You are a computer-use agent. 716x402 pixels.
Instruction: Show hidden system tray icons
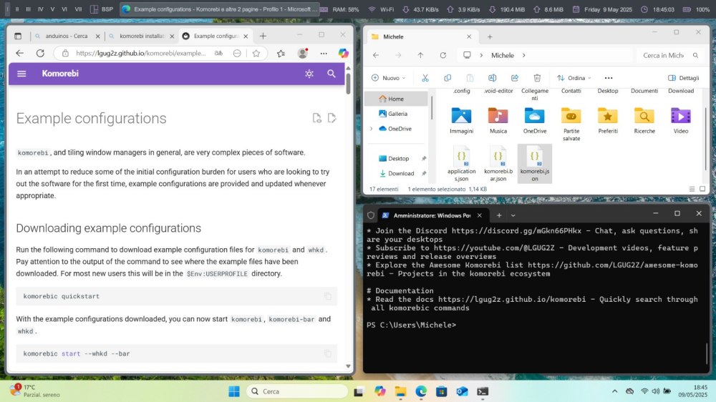click(x=614, y=391)
